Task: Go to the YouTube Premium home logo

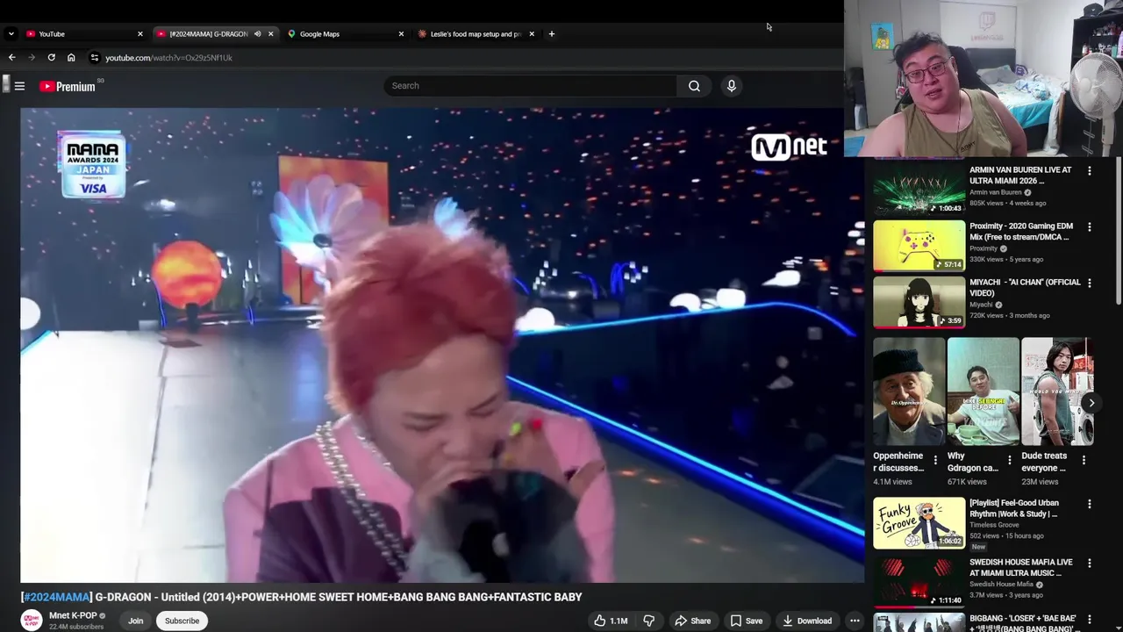Action: (68, 86)
